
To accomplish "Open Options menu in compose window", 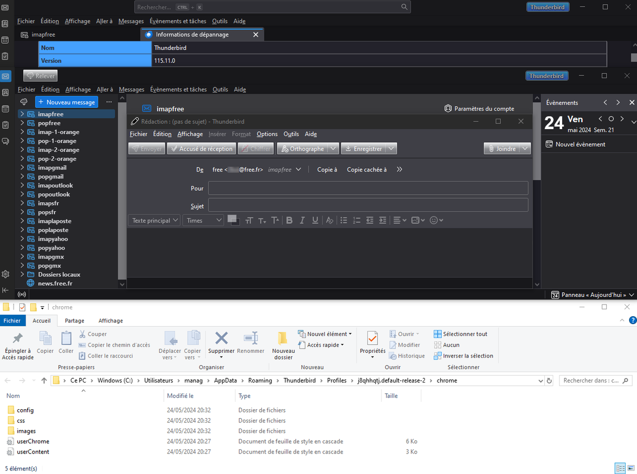I will click(x=267, y=134).
